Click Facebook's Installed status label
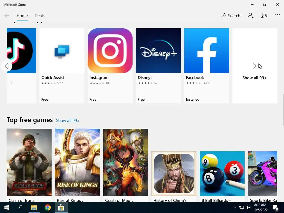The width and height of the screenshot is (284, 213). click(192, 100)
